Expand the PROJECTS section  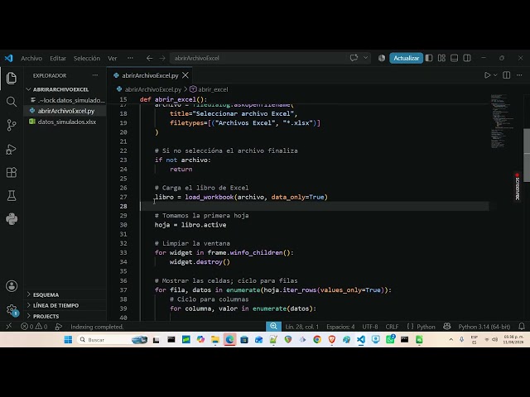tap(46, 316)
